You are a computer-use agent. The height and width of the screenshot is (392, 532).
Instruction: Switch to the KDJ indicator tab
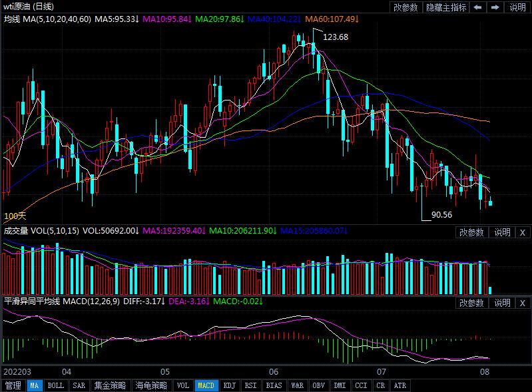pos(229,385)
